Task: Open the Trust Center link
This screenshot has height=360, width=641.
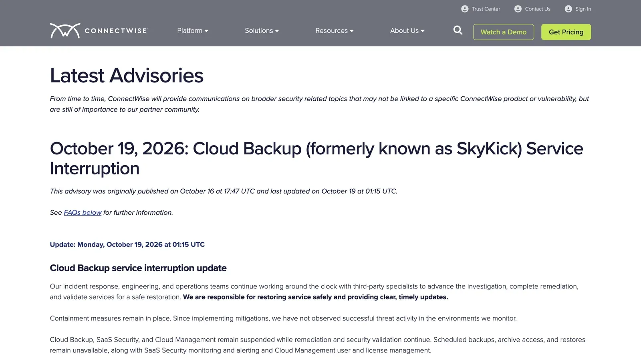Action: (486, 9)
